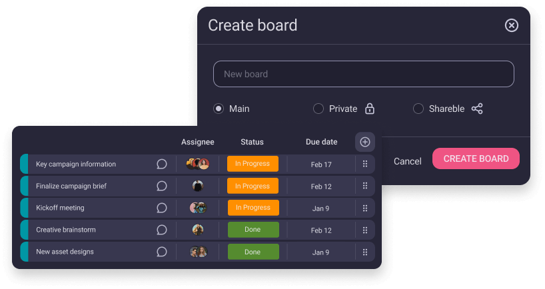The width and height of the screenshot is (545, 289).
Task: Open status dropdown for Key campaign information
Action: [x=253, y=164]
